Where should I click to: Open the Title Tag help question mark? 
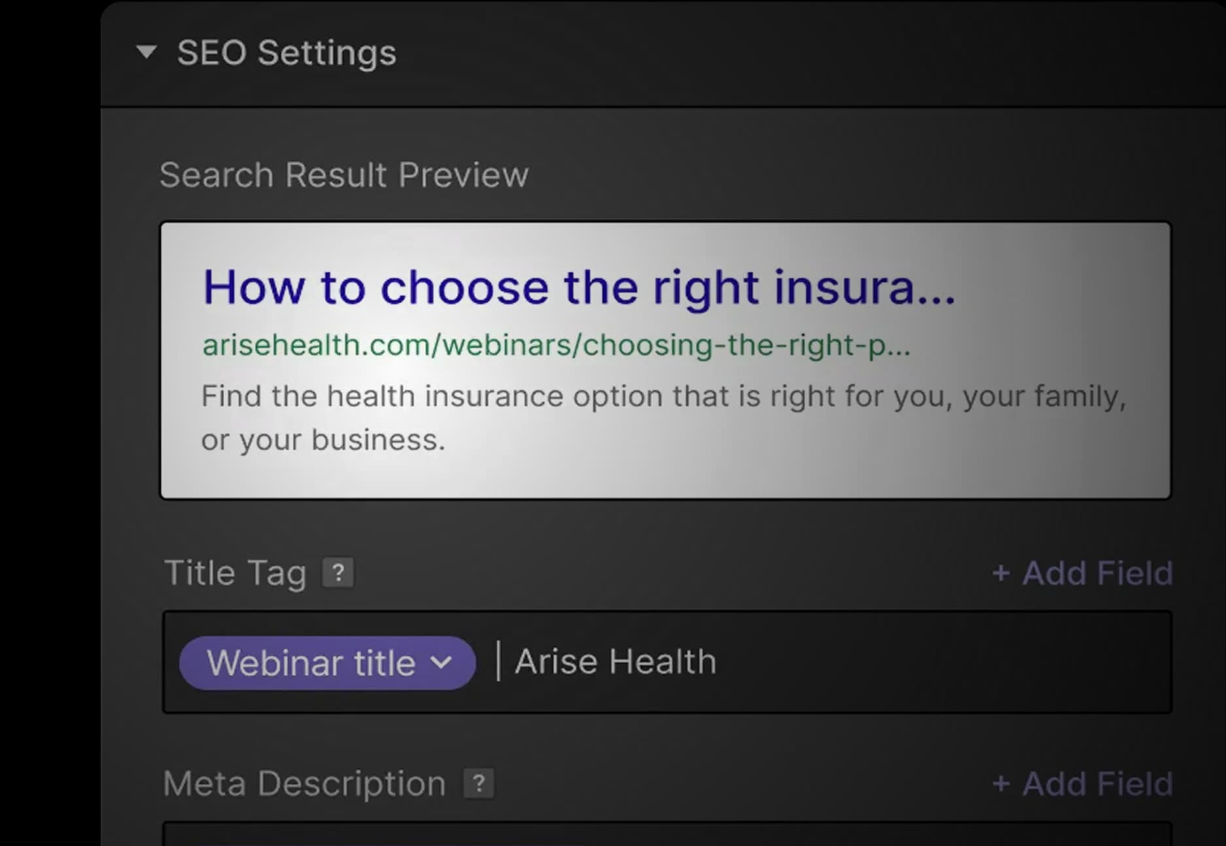point(338,573)
